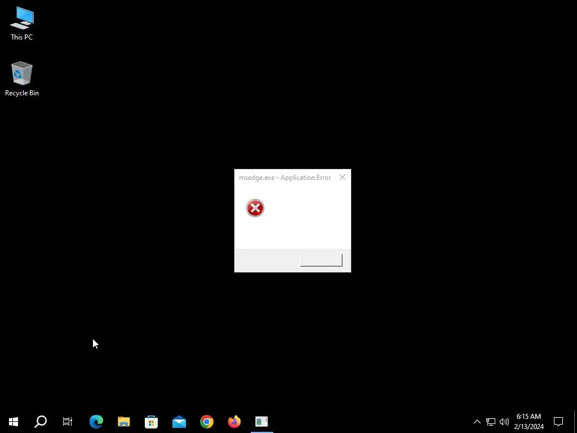Screen dimensions: 577x433
Task: Select the Recycle Bin desktop icon
Action: tap(22, 79)
